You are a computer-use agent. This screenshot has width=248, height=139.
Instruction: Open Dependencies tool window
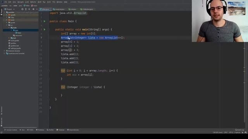tap(73, 130)
